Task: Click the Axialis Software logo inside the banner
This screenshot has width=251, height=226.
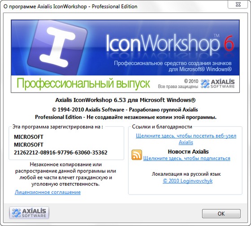Action: pos(217,84)
